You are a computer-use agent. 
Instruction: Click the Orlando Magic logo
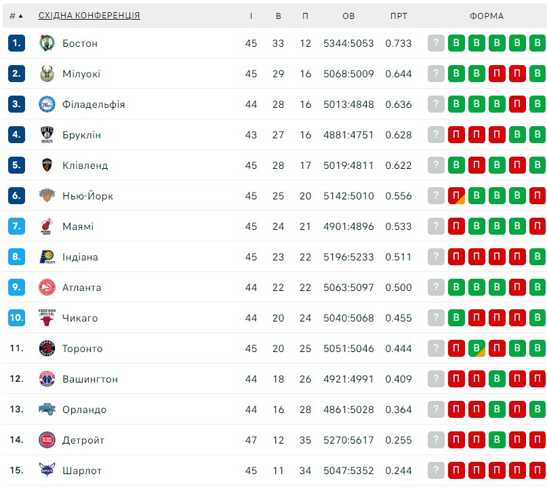point(47,409)
